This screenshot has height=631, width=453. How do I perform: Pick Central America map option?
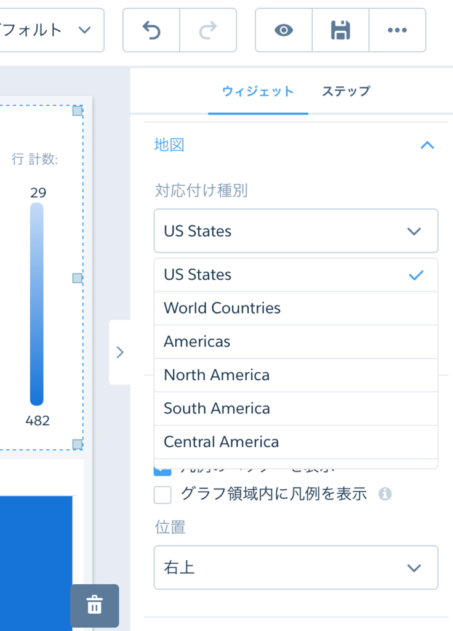(296, 442)
